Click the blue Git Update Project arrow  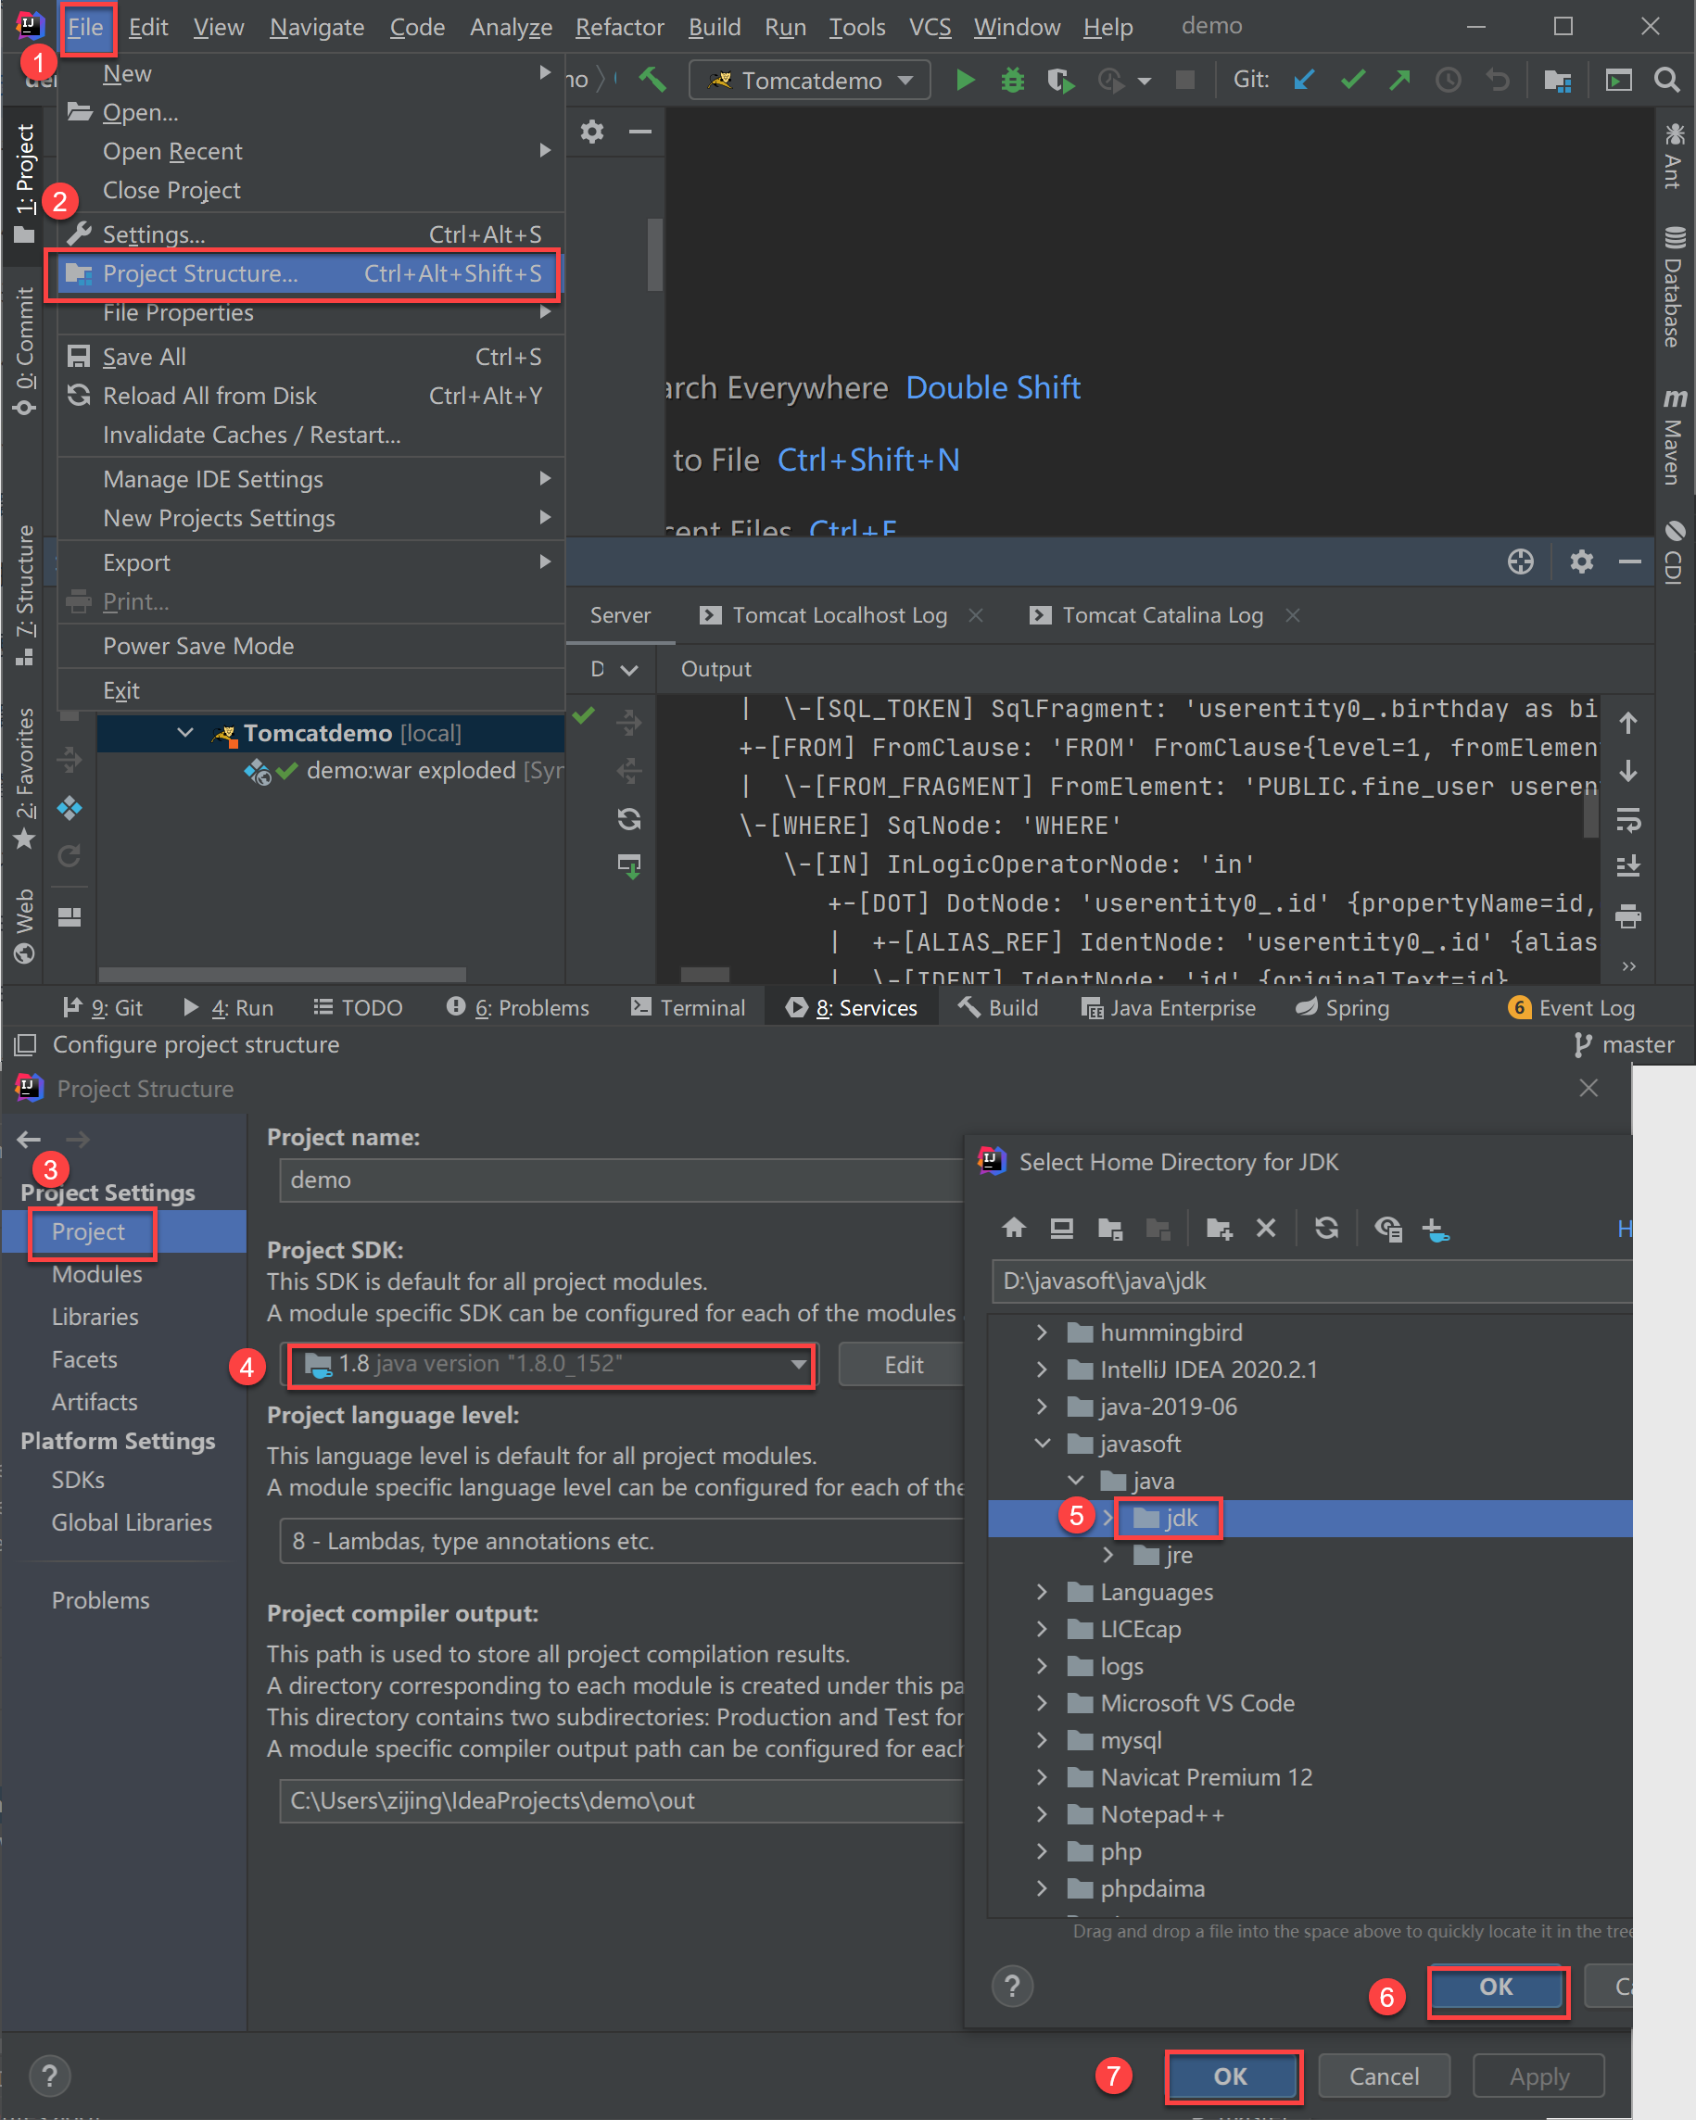click(1305, 80)
